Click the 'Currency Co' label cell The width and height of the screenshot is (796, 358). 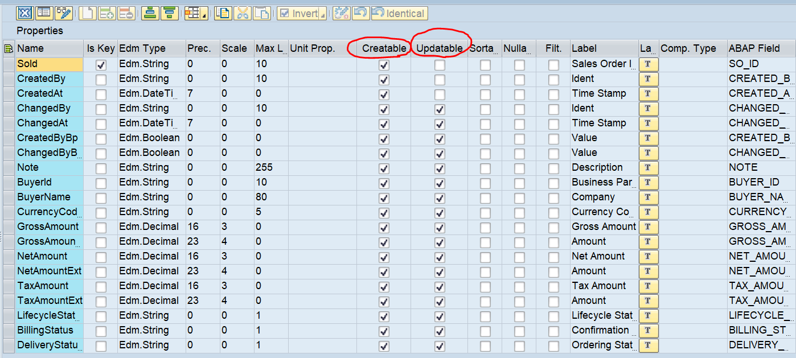tap(604, 212)
